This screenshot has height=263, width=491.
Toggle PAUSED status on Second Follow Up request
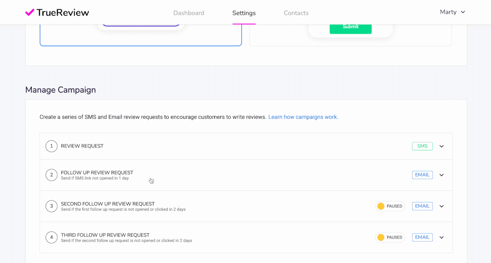pyautogui.click(x=390, y=206)
